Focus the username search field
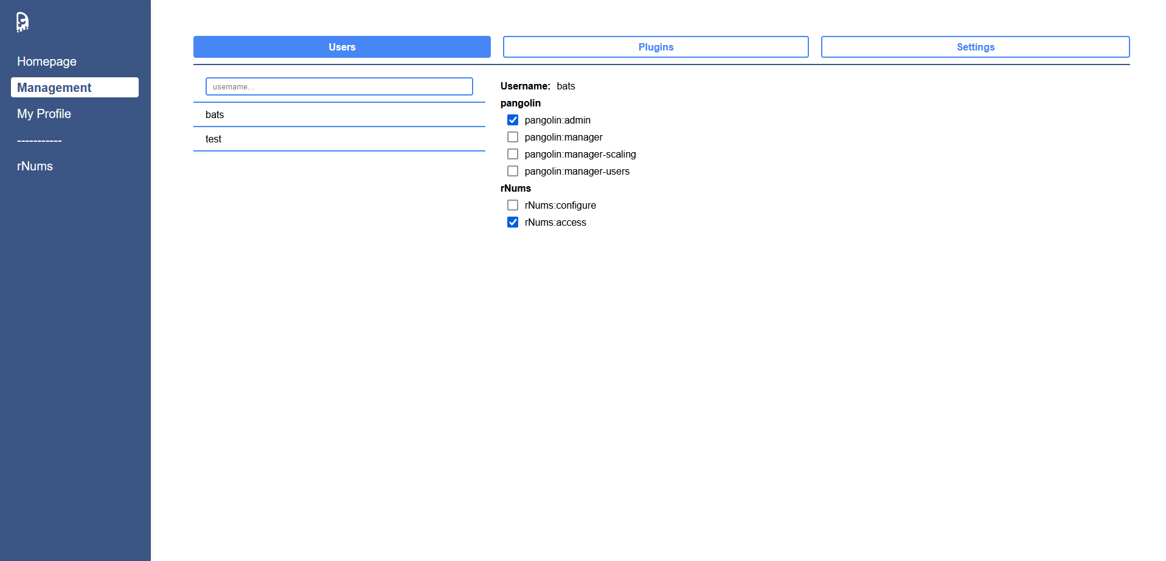The height and width of the screenshot is (561, 1166). [339, 86]
